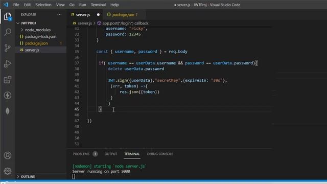Click server.js breadcrumb item
Screen dimensions: 327x184
[85, 23]
